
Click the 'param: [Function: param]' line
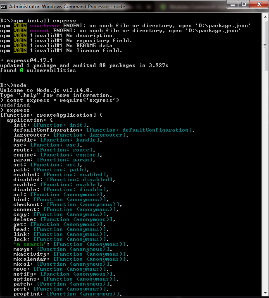[x=55, y=160]
